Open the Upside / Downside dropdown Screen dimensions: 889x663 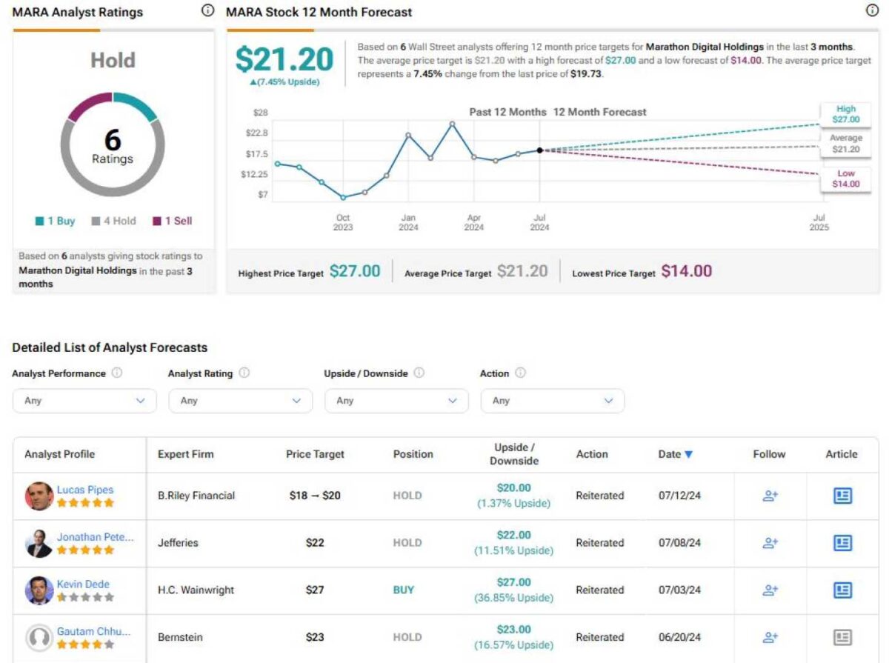point(396,400)
